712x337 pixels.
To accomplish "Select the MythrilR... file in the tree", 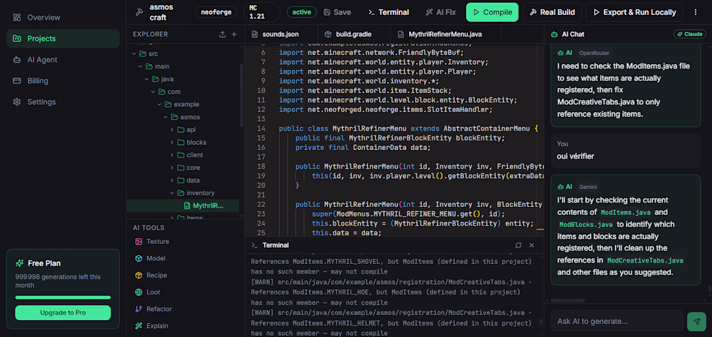I will (183, 206).
